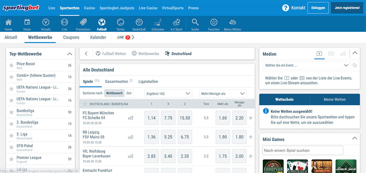Open the Live broadcast icon in sports bar
Screen dimensions: 366x173
click(64, 22)
